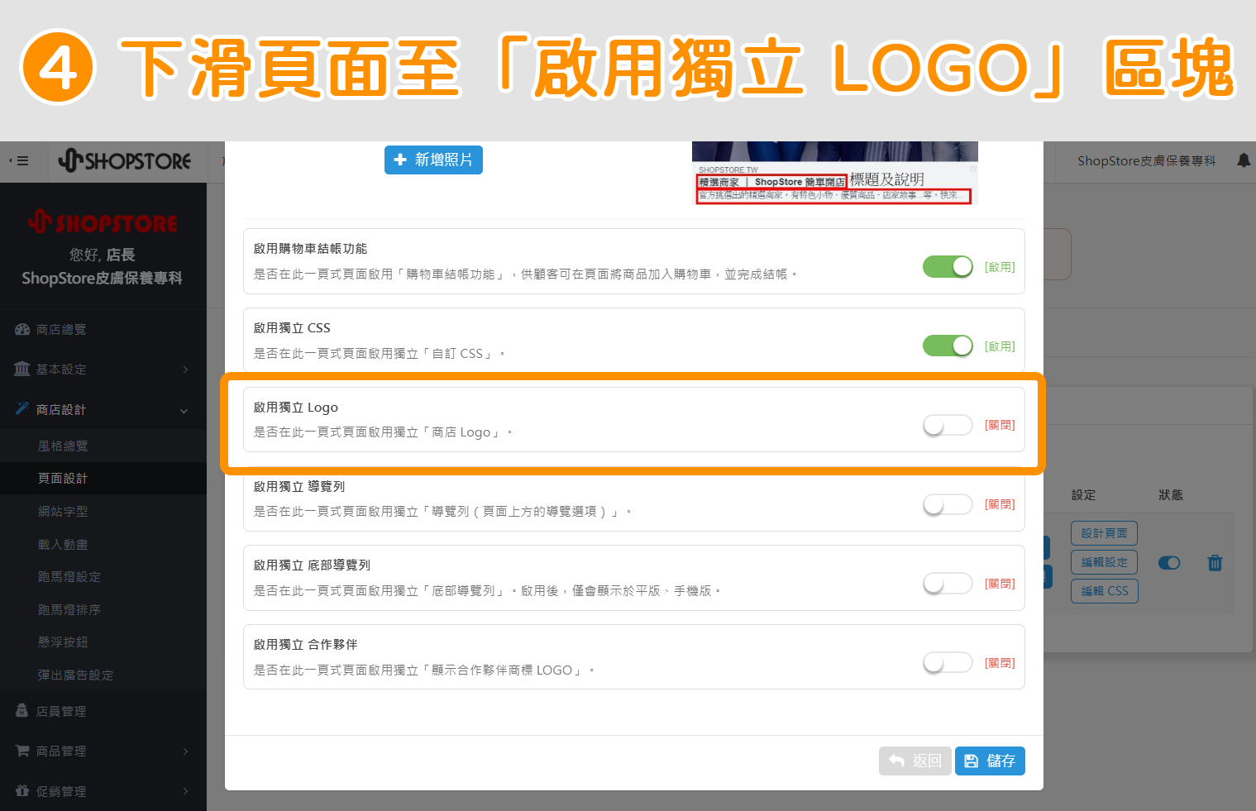Click the 關閉 label beside 啟用獨立 導覽列

(x=1000, y=504)
